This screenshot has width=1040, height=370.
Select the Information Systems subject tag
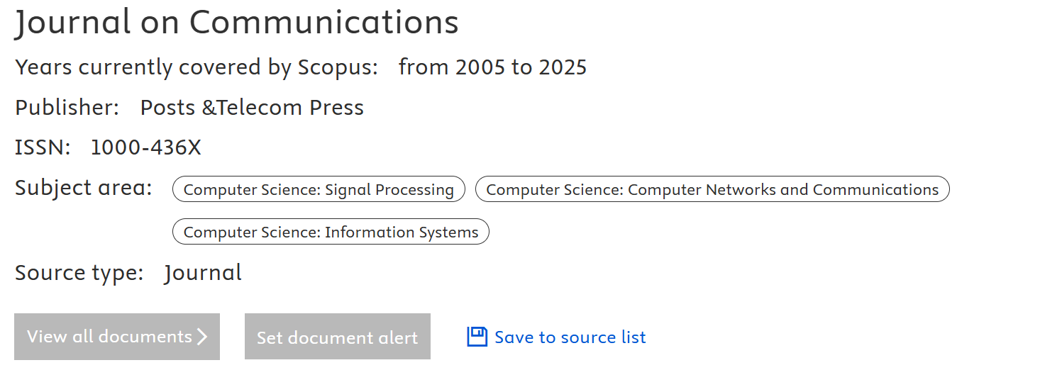(x=331, y=232)
